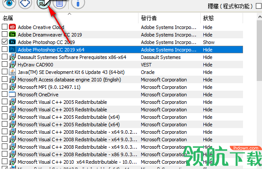
Task: Click the Microsoft MPI installer icon
Action: coord(12,87)
